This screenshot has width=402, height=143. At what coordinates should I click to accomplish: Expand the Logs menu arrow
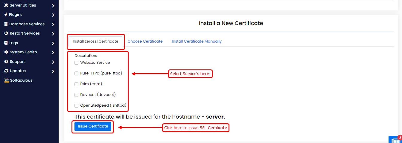click(53, 43)
